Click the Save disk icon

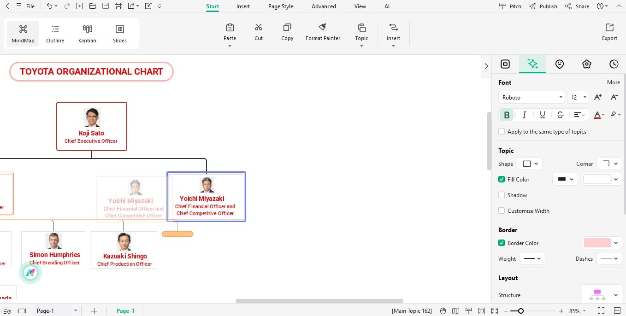[x=106, y=6]
